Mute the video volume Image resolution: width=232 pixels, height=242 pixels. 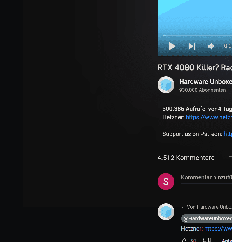[x=211, y=46]
